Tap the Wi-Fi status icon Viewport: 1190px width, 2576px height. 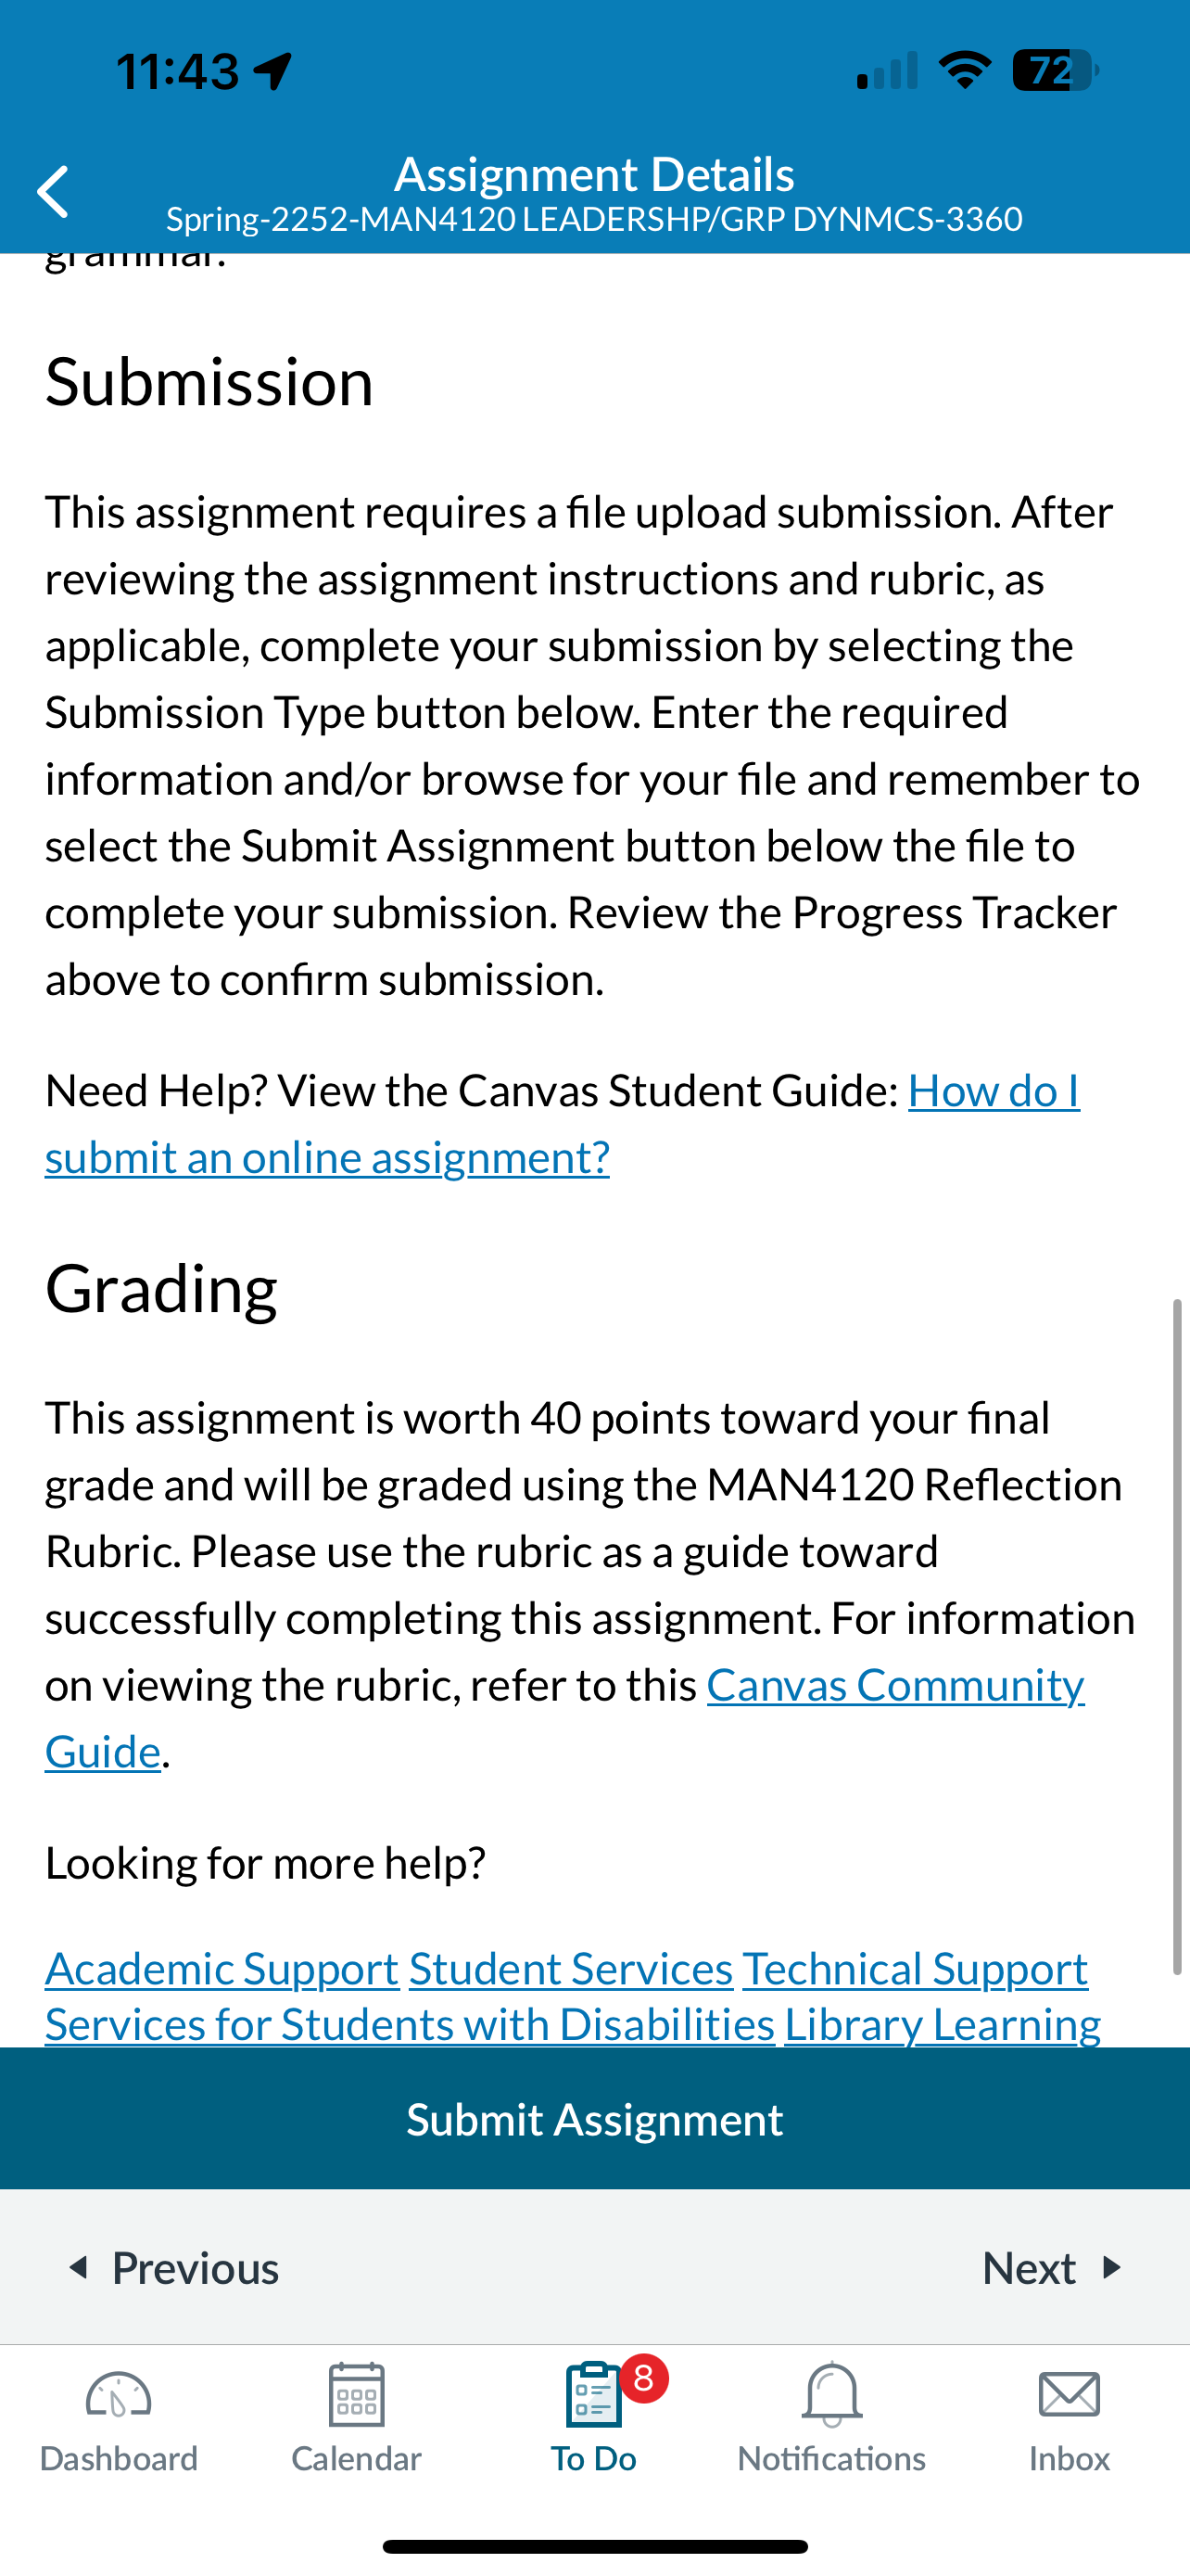click(x=964, y=70)
